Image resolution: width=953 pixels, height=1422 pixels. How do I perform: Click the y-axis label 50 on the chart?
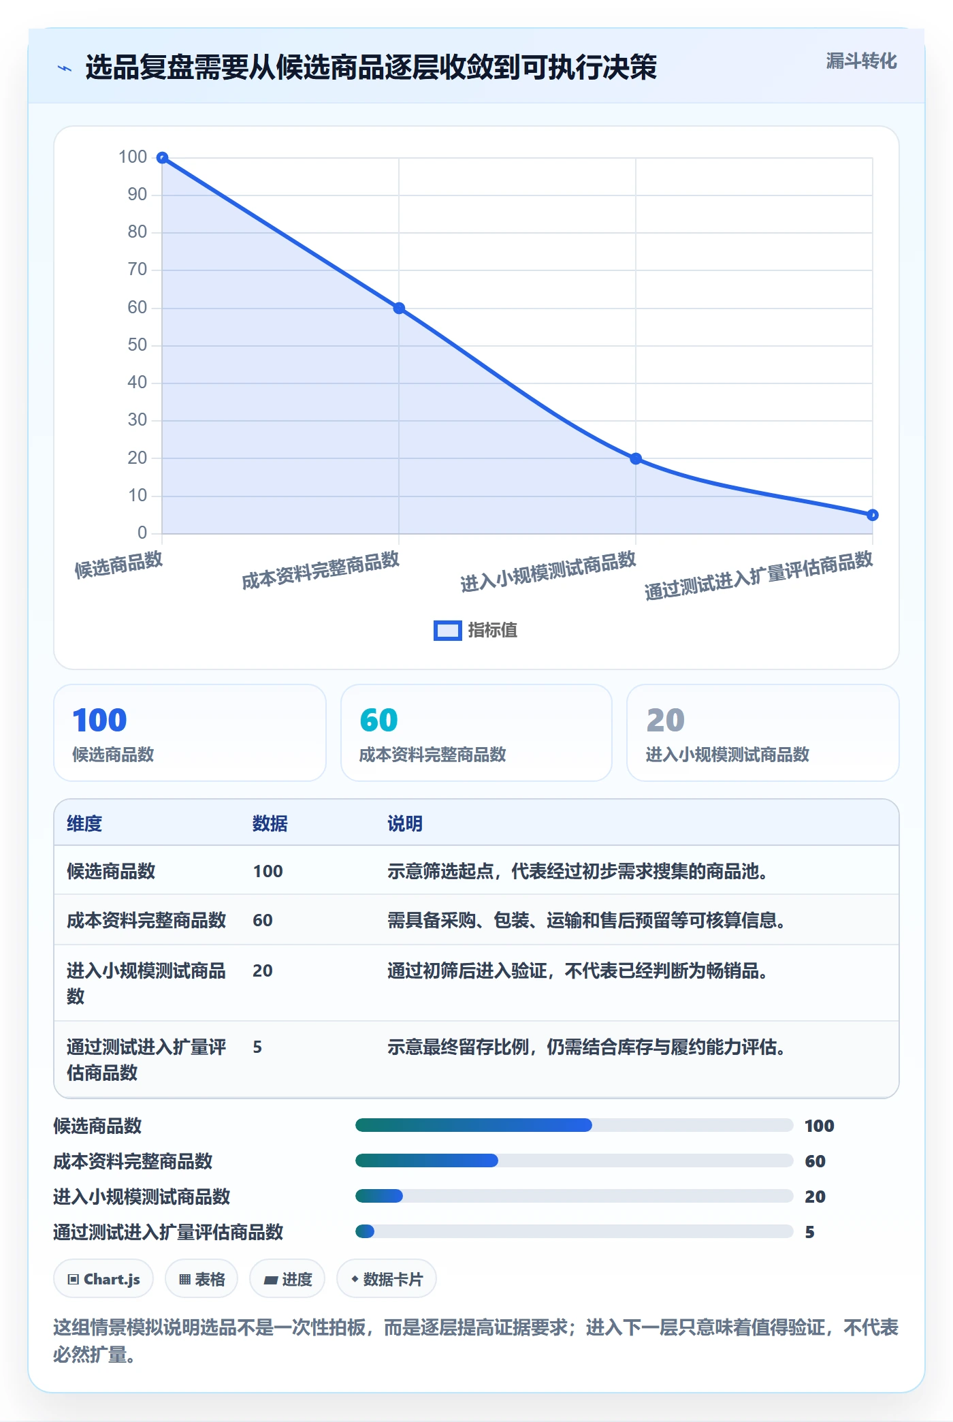(138, 345)
